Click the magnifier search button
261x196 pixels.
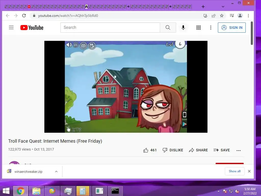click(168, 28)
